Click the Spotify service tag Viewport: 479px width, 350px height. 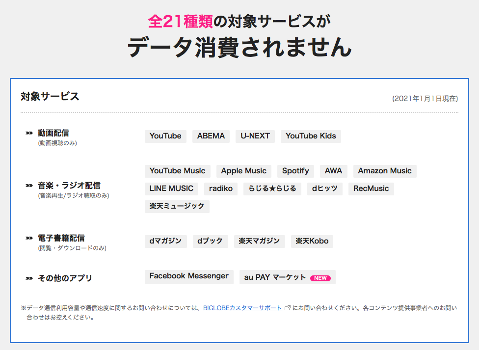[296, 171]
